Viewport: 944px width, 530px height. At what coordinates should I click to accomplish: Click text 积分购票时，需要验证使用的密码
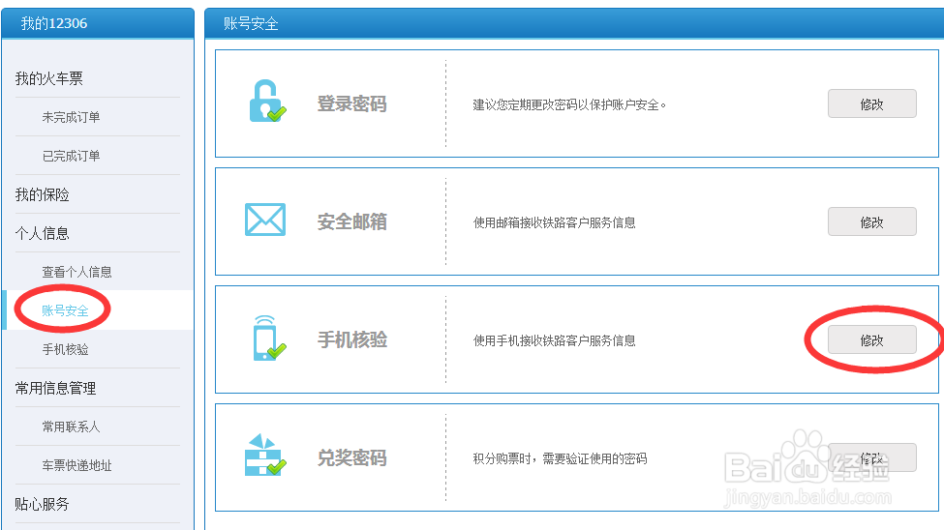(560, 458)
